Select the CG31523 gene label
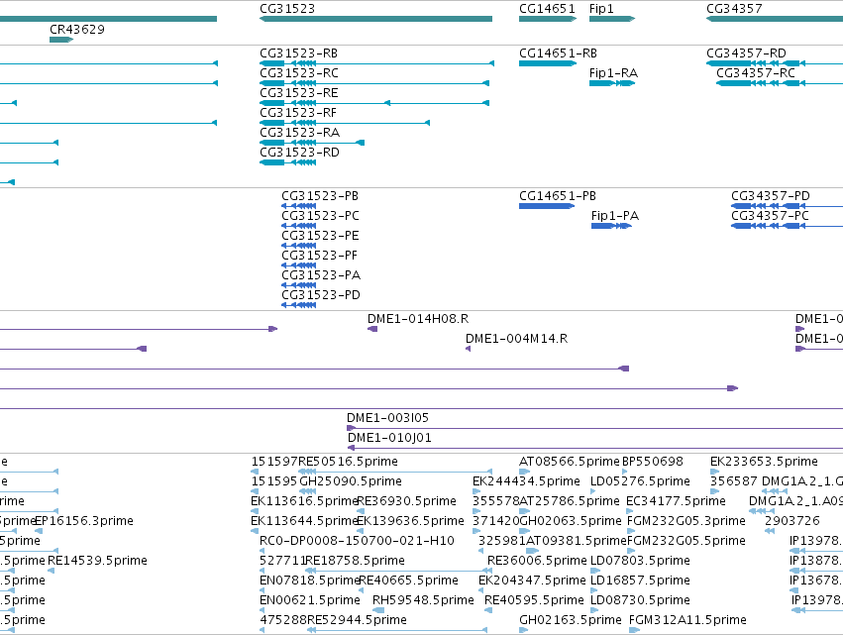Screen dimensions: 843x635 click(x=287, y=9)
